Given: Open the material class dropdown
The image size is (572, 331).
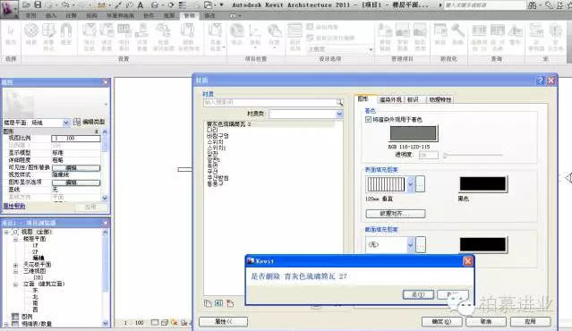Looking at the screenshot, I should click(339, 115).
